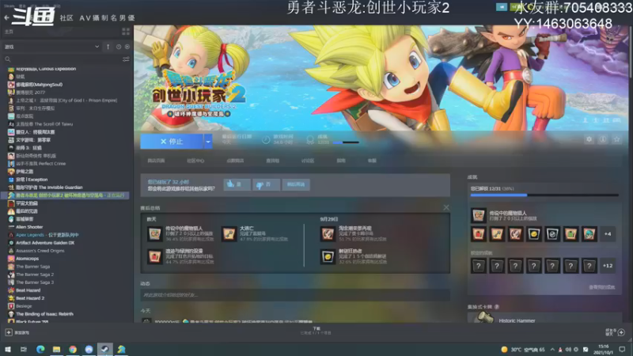The image size is (633, 356).
Task: Select Apex Legends in the library
Action: point(47,235)
